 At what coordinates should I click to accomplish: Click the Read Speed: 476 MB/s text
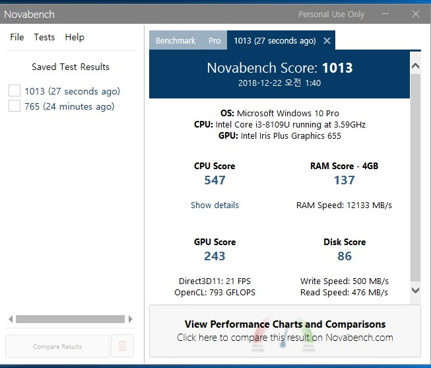point(344,292)
